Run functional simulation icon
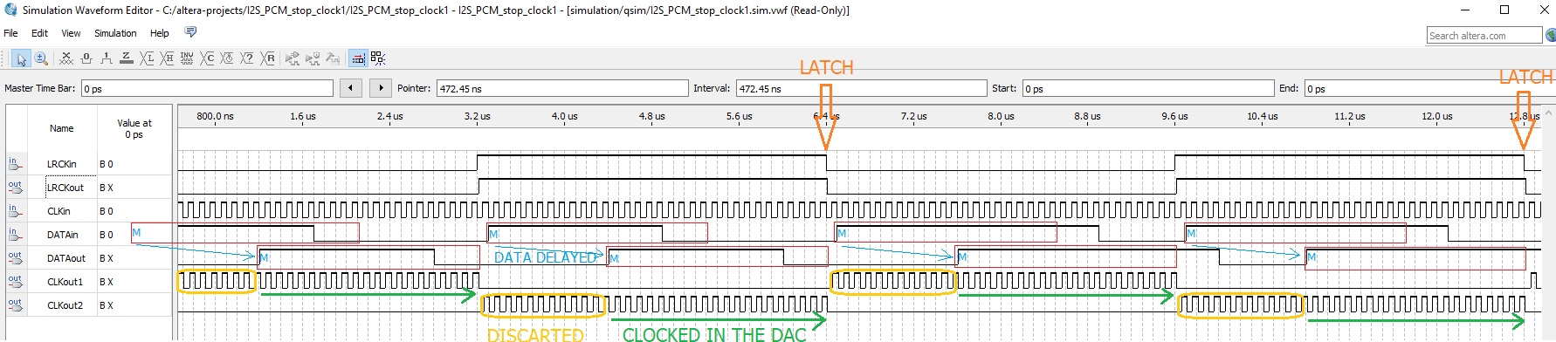Viewport: 1556px width, 342px height. [x=293, y=58]
